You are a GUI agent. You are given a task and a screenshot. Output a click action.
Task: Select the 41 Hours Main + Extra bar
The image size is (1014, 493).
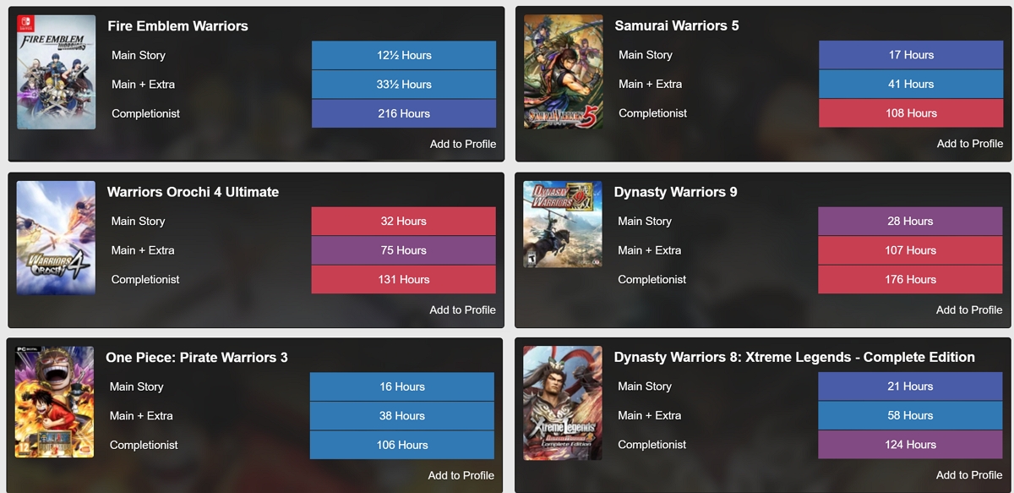click(x=911, y=84)
